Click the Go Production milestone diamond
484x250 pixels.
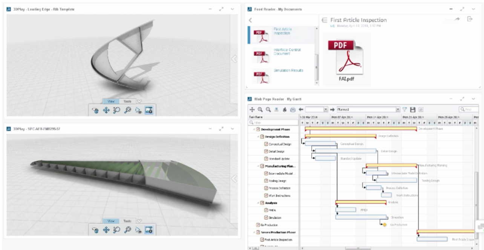click(x=384, y=225)
